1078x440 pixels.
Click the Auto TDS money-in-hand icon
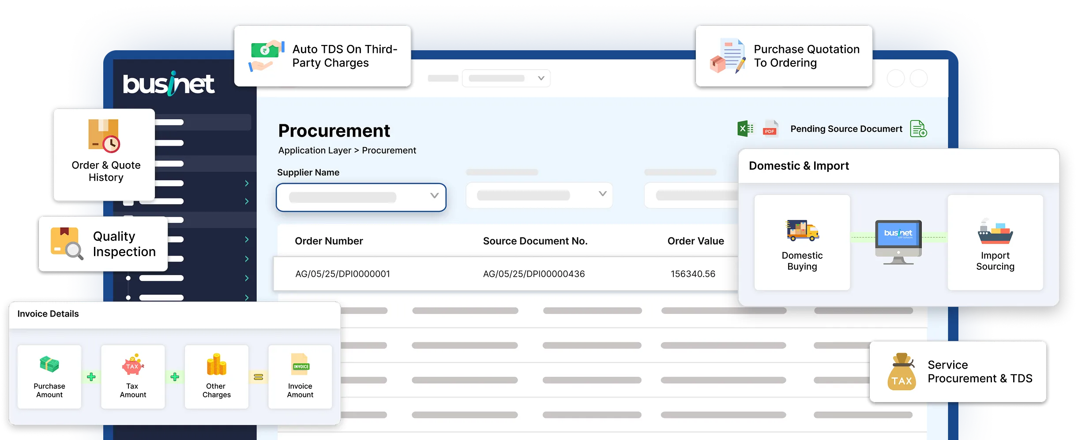click(x=267, y=56)
